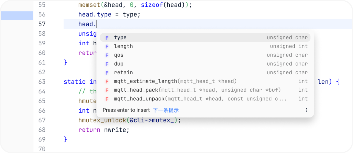353x153 pixels.
Task: Click the field icon next to qos
Action: pos(107,55)
